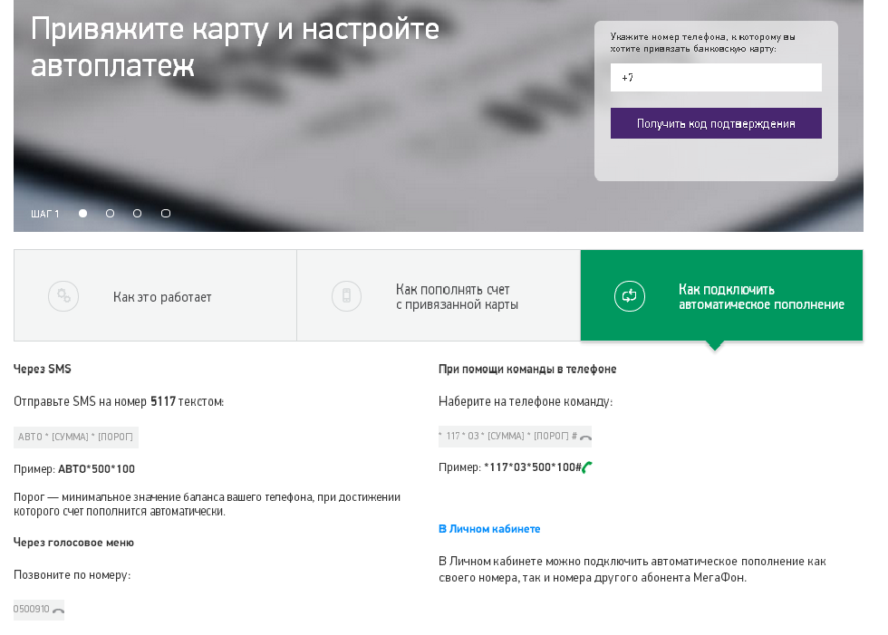This screenshot has height=635, width=888.
Task: Click the chain-link icon on 'Как это работает' tab
Action: [63, 295]
